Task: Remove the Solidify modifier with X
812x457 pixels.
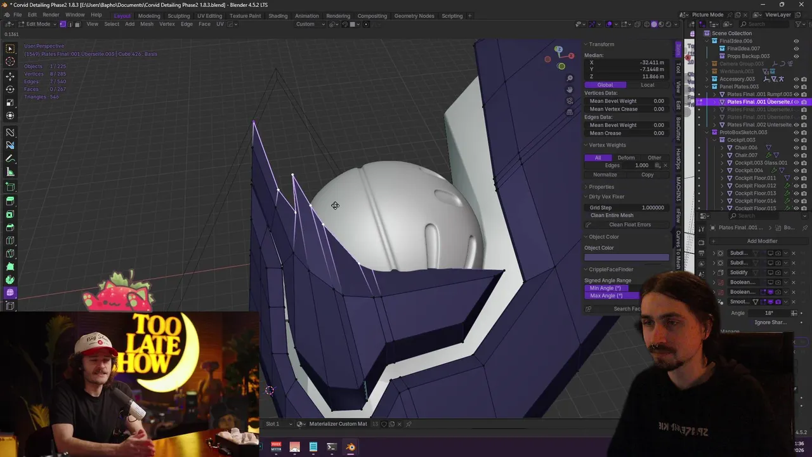Action: pos(793,272)
